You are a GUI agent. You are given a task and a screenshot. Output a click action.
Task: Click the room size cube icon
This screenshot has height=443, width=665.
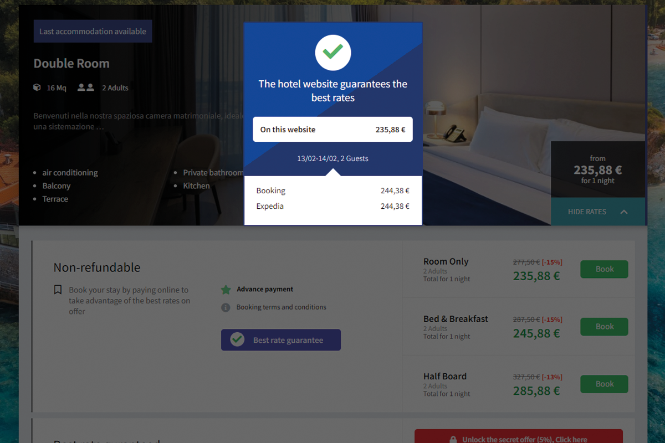37,87
